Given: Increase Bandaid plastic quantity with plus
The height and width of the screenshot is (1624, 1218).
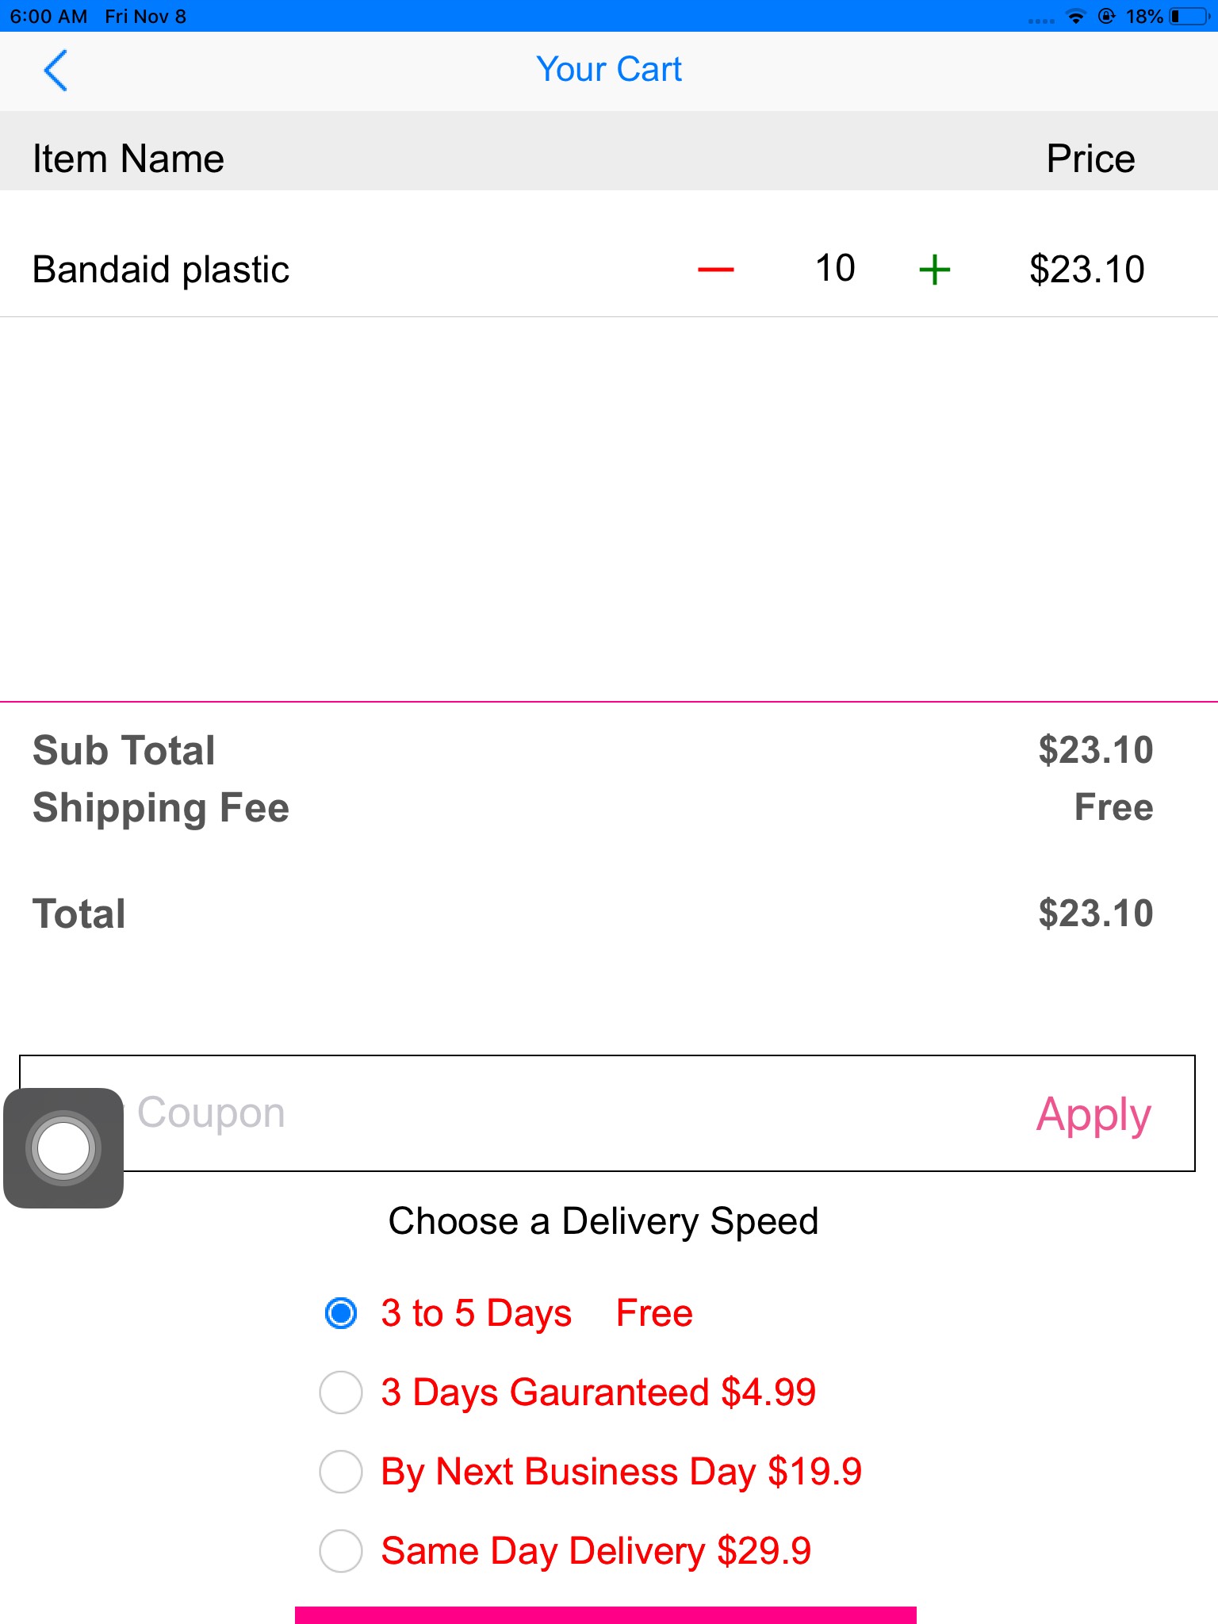Looking at the screenshot, I should tap(934, 270).
